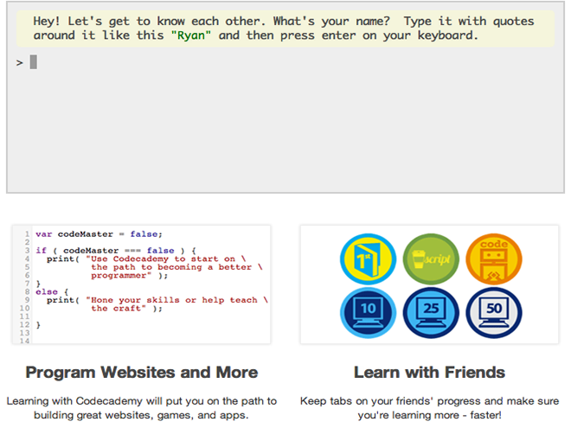Open the "Learn with Friends" heading
Viewport: 571px width, 428px height.
[429, 373]
